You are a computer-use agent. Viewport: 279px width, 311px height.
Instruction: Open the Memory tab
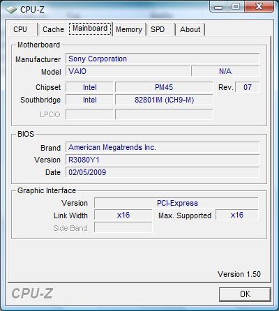[x=129, y=29]
